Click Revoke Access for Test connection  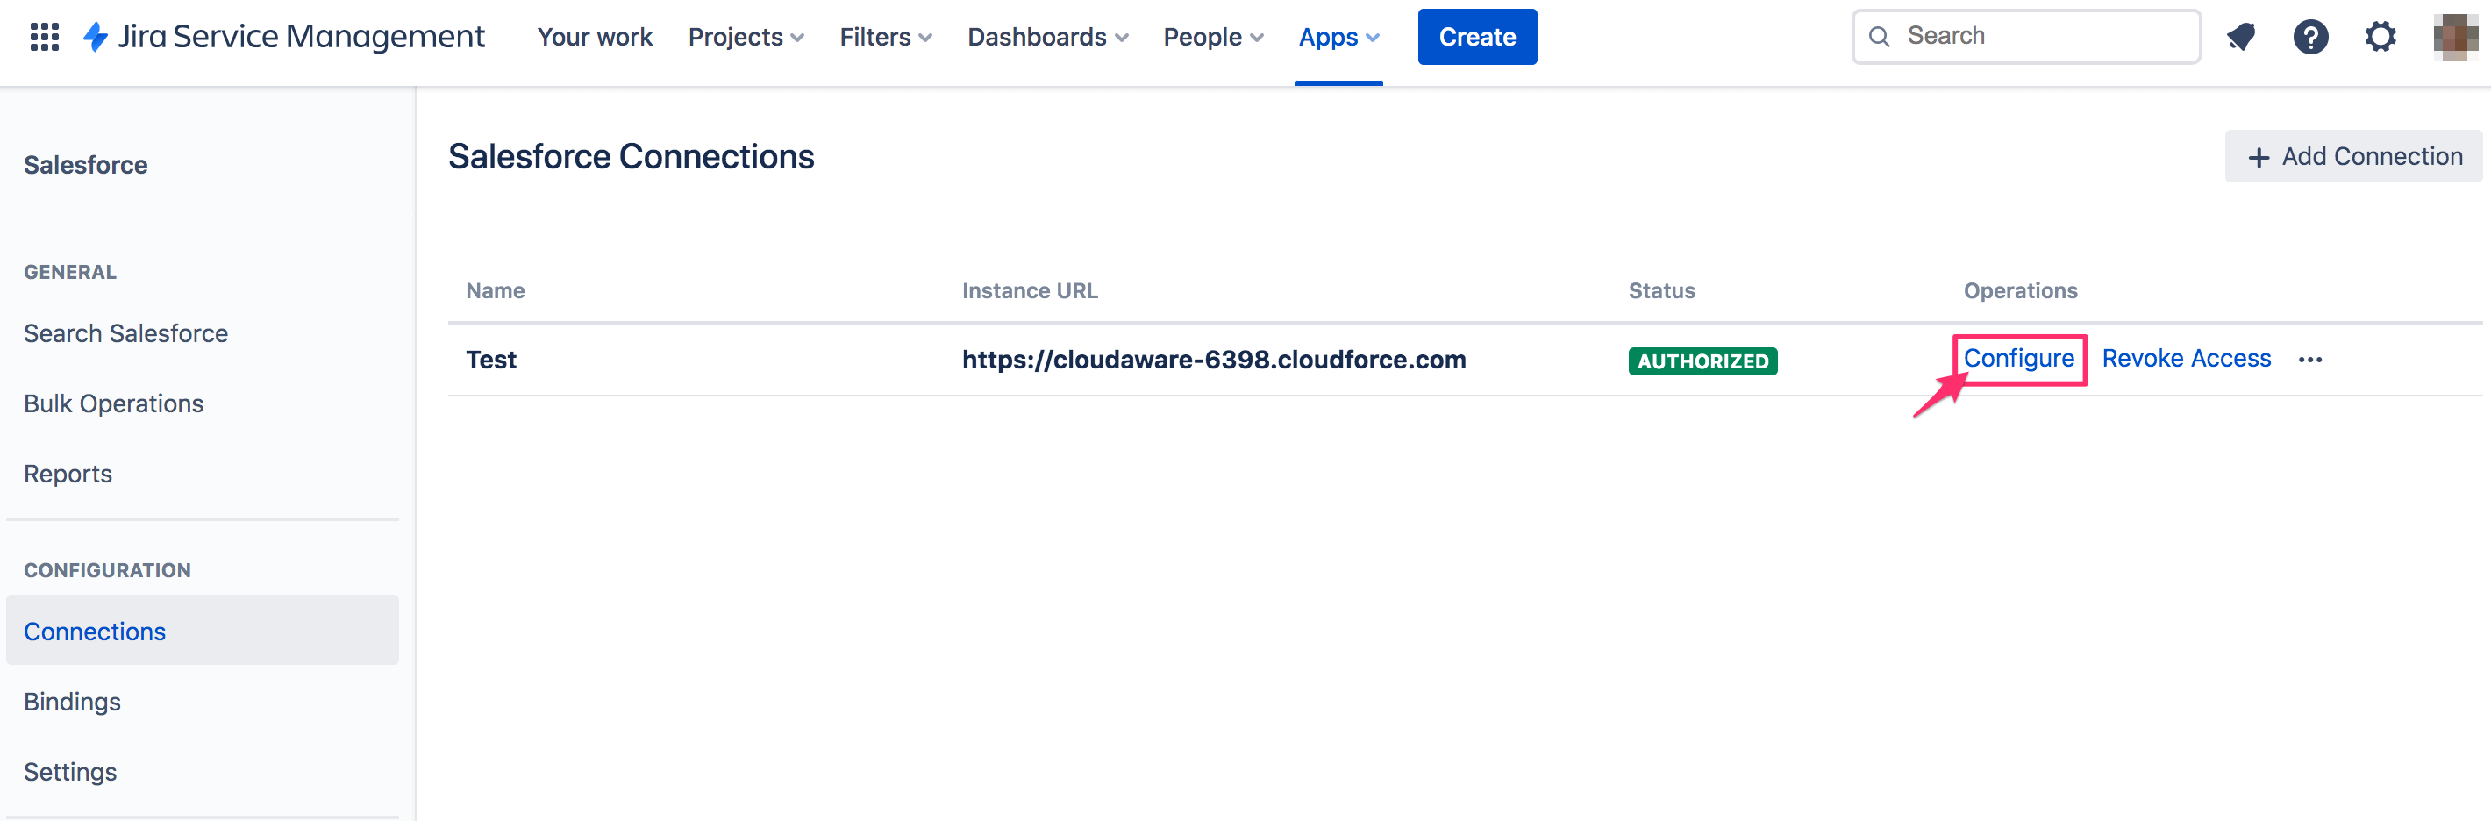pyautogui.click(x=2186, y=359)
